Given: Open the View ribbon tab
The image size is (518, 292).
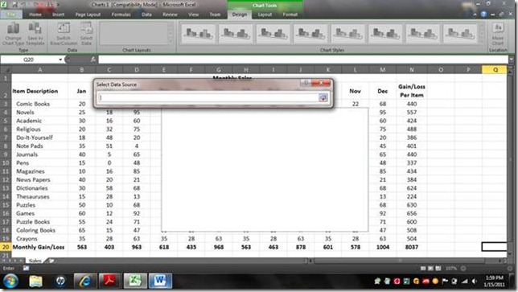Looking at the screenshot, I should click(194, 14).
